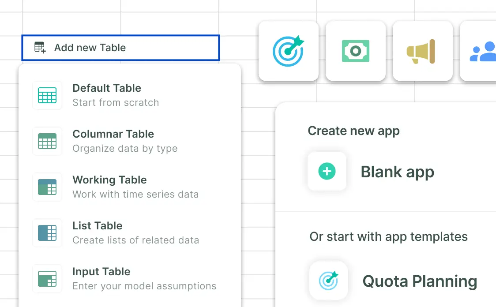The image size is (496, 307).
Task: Select the Default Table icon
Action: (x=47, y=95)
